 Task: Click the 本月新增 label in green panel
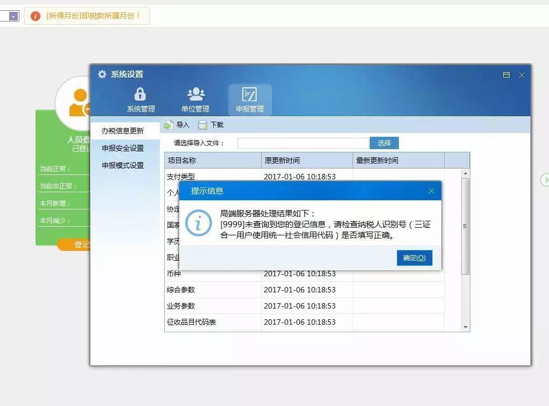(54, 203)
